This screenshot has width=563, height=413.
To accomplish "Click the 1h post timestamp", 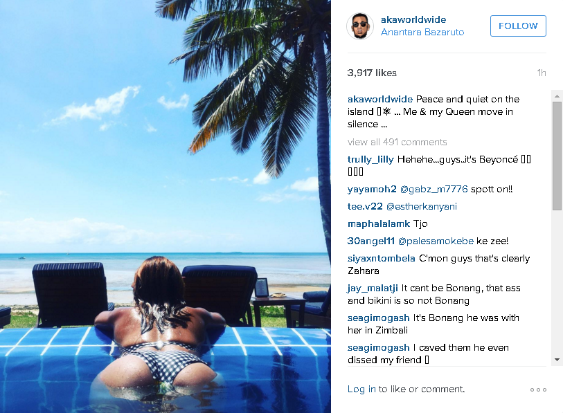I will tap(542, 73).
